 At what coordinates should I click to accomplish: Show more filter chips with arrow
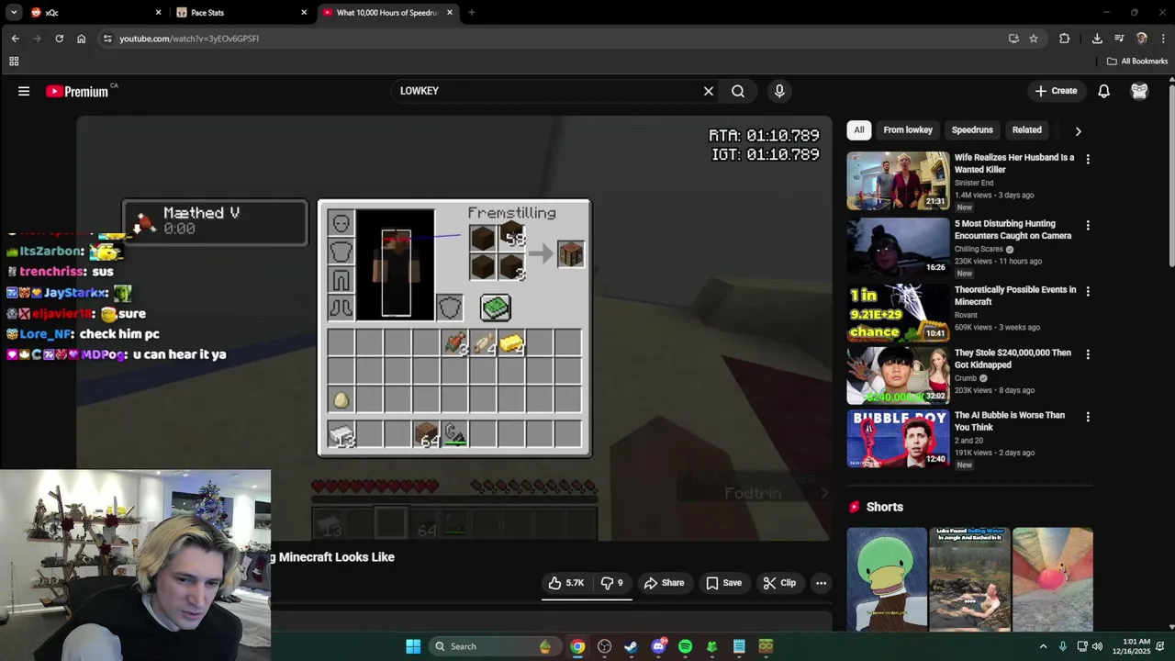click(1078, 130)
